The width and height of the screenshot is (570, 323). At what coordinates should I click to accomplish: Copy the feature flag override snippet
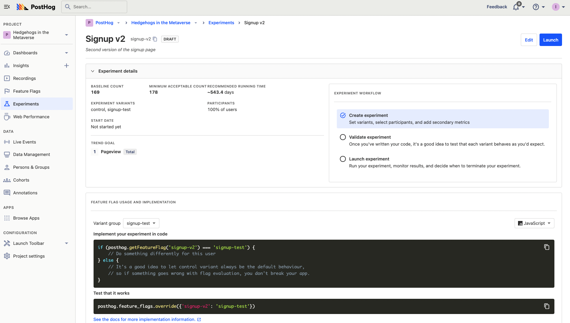tap(546, 306)
